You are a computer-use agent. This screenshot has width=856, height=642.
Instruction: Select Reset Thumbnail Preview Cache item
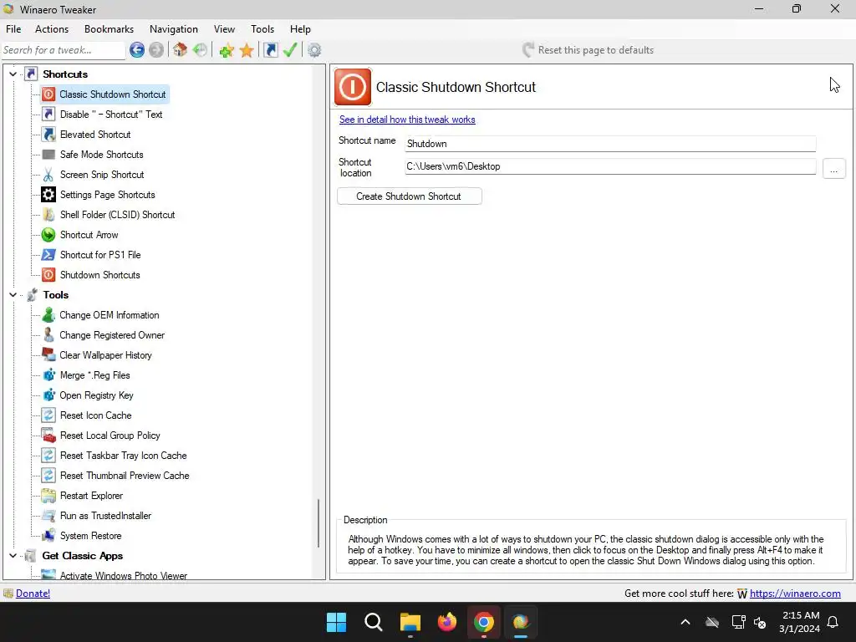pos(125,476)
